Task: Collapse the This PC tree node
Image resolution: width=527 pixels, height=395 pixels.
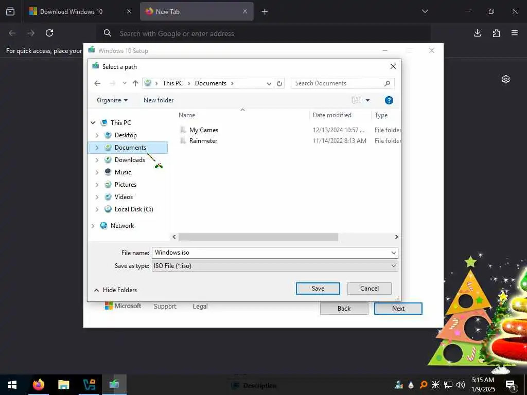Action: 93,123
